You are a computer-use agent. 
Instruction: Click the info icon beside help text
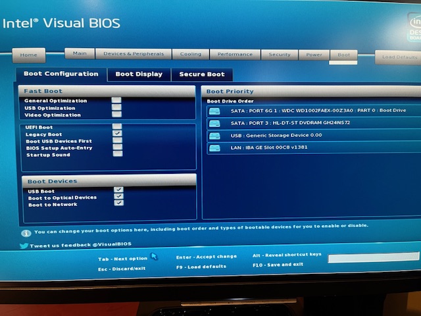pyautogui.click(x=26, y=233)
